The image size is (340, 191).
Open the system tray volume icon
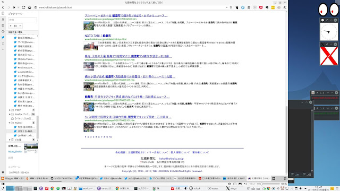(301, 188)
